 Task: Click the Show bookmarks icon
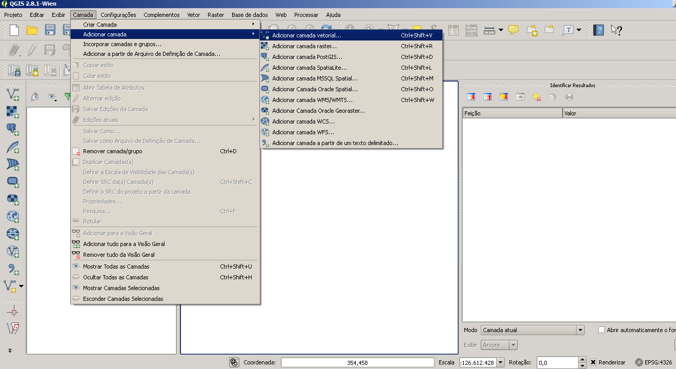pos(549,30)
